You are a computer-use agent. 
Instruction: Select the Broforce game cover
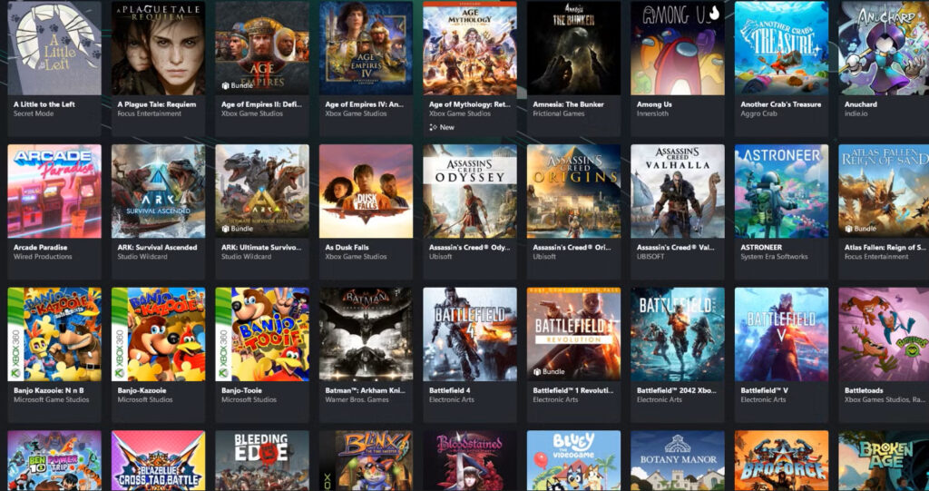pos(781,461)
